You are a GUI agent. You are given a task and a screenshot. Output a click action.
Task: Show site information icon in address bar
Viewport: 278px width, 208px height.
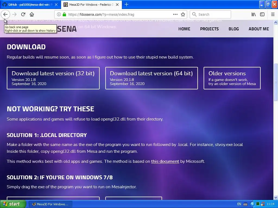click(59, 14)
